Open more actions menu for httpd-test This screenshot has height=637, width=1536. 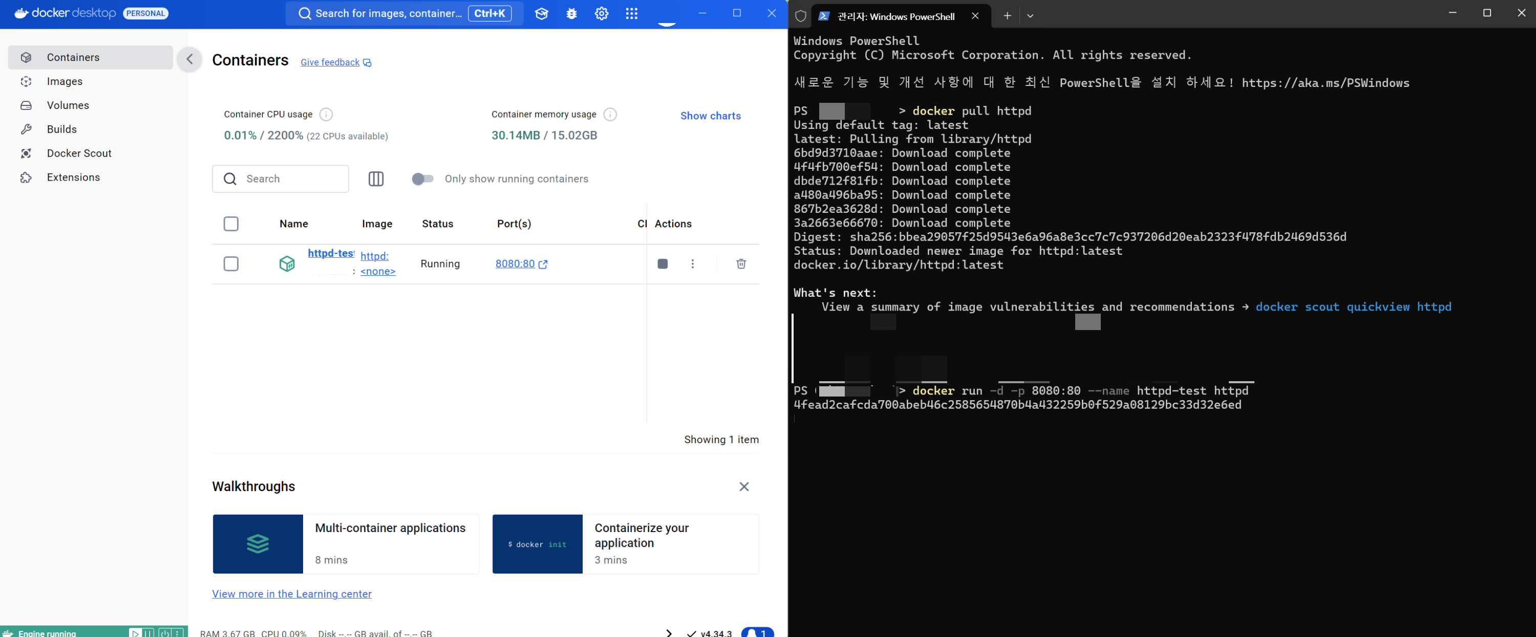point(692,263)
